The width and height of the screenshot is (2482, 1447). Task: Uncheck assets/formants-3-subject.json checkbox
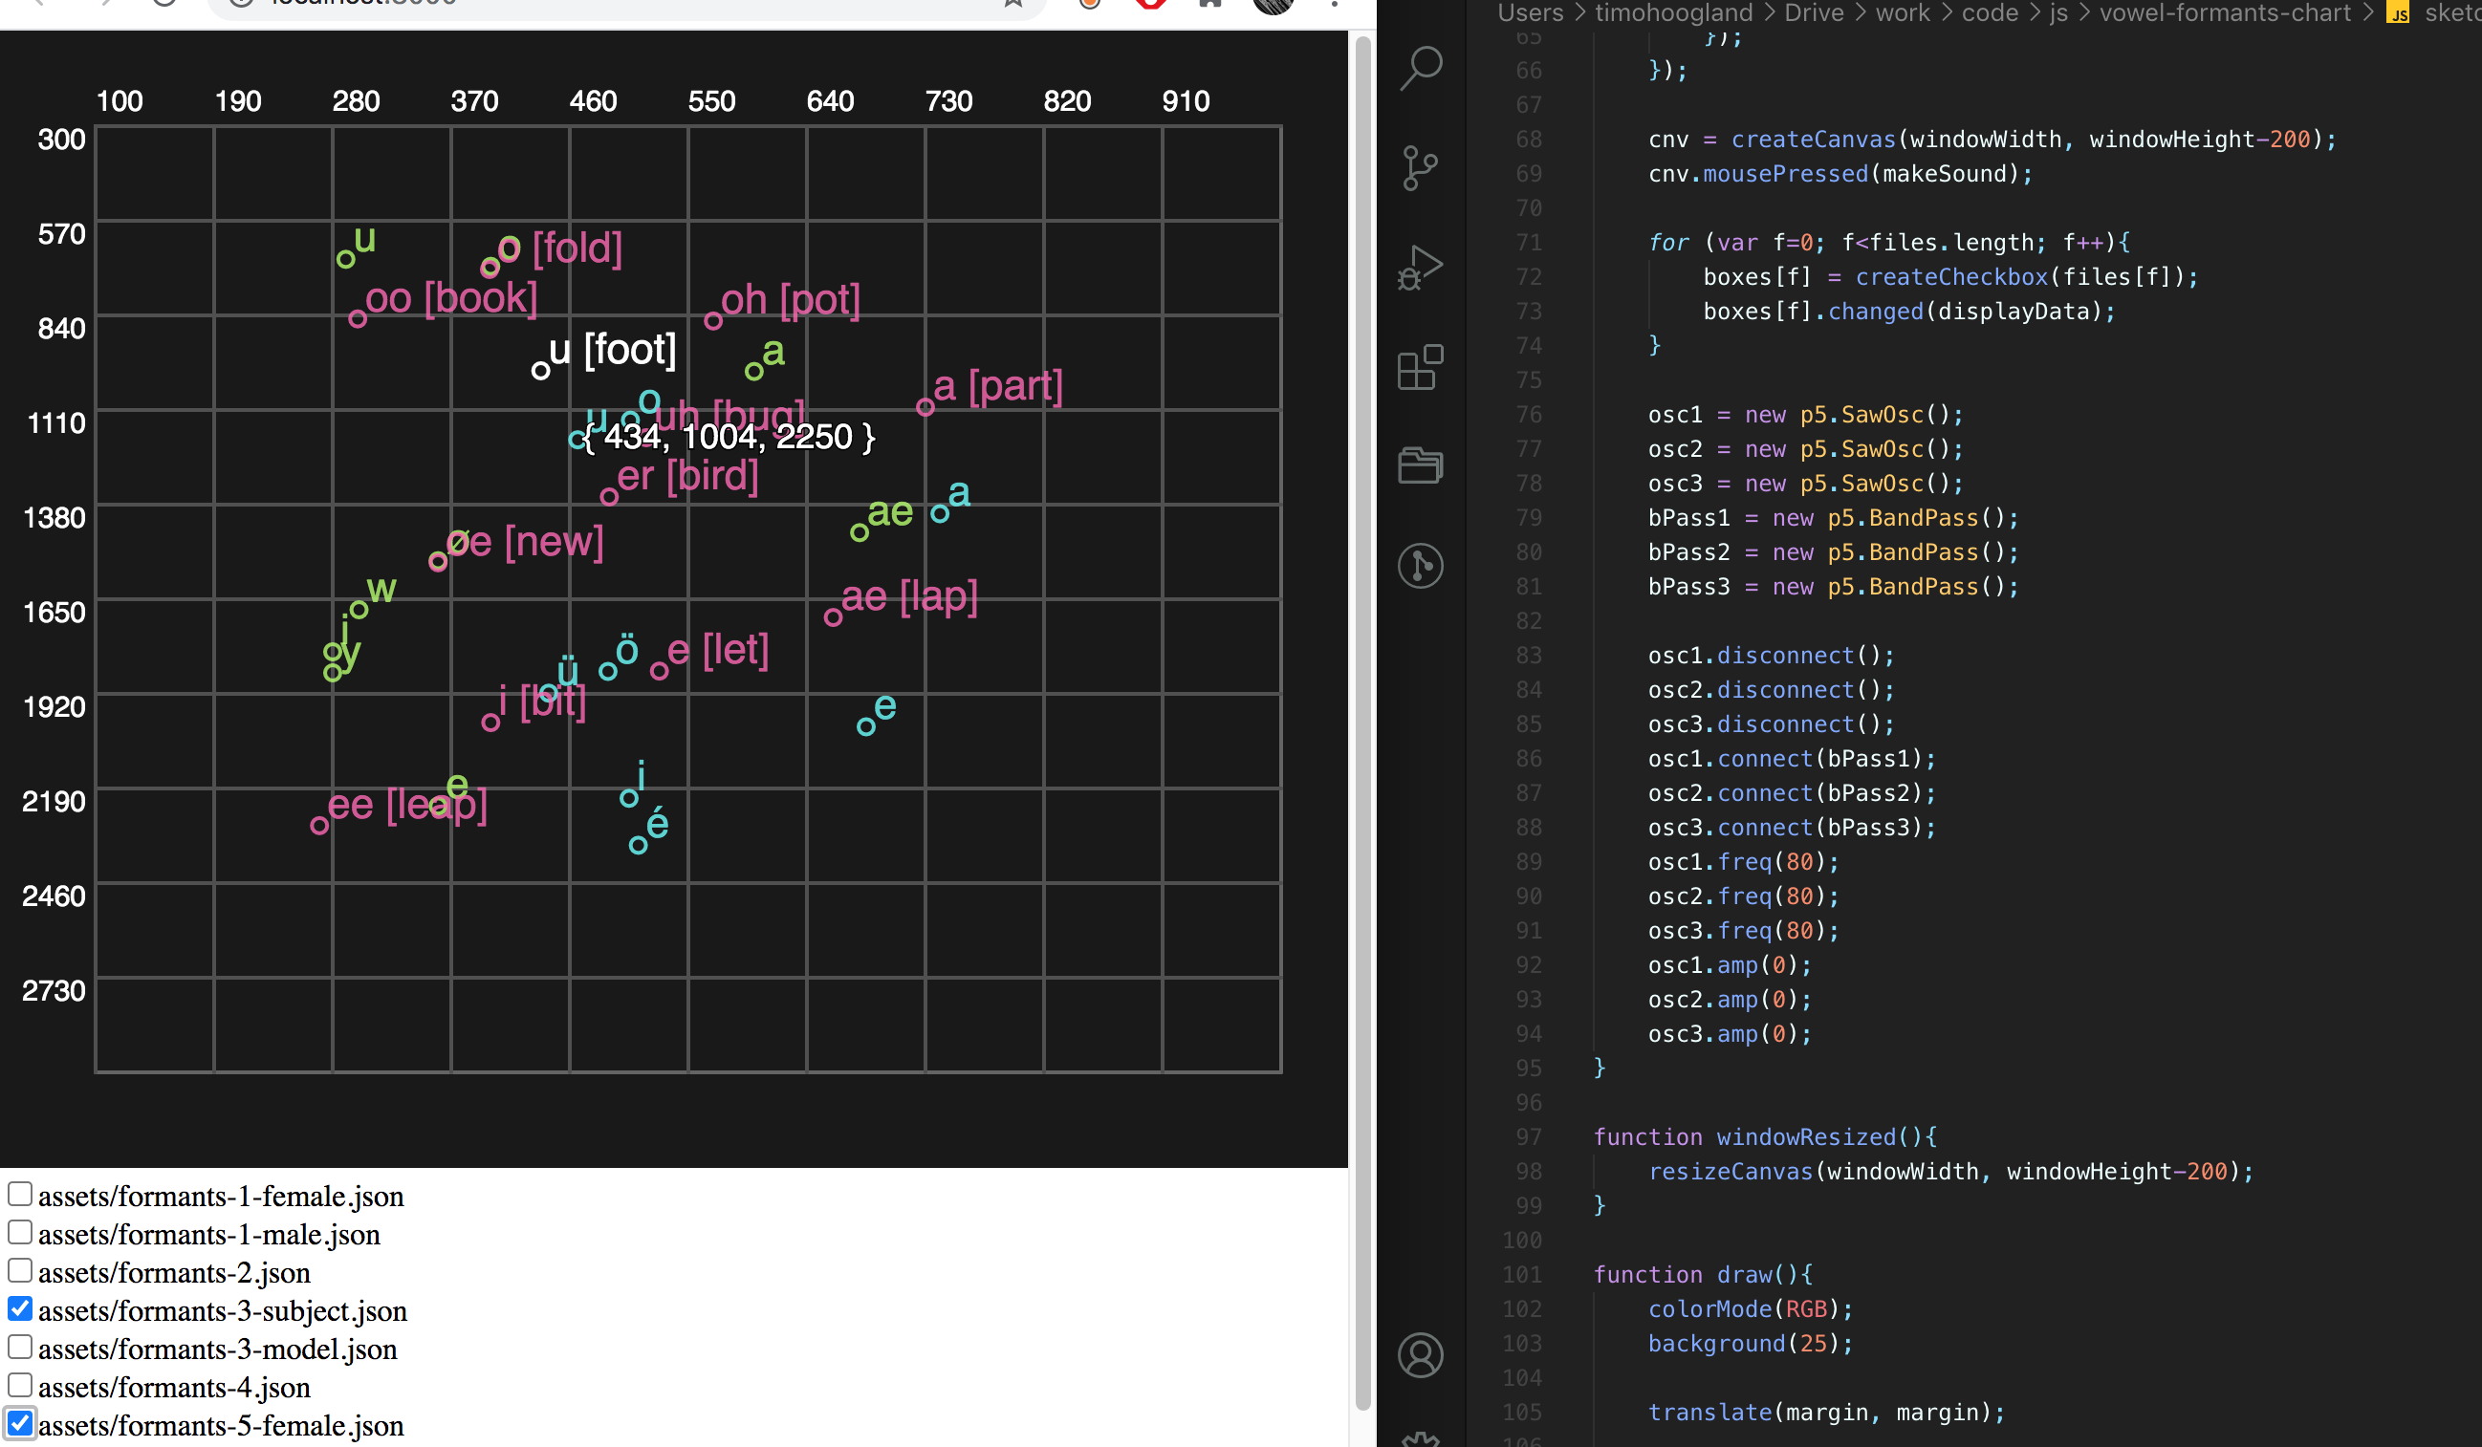coord(20,1309)
